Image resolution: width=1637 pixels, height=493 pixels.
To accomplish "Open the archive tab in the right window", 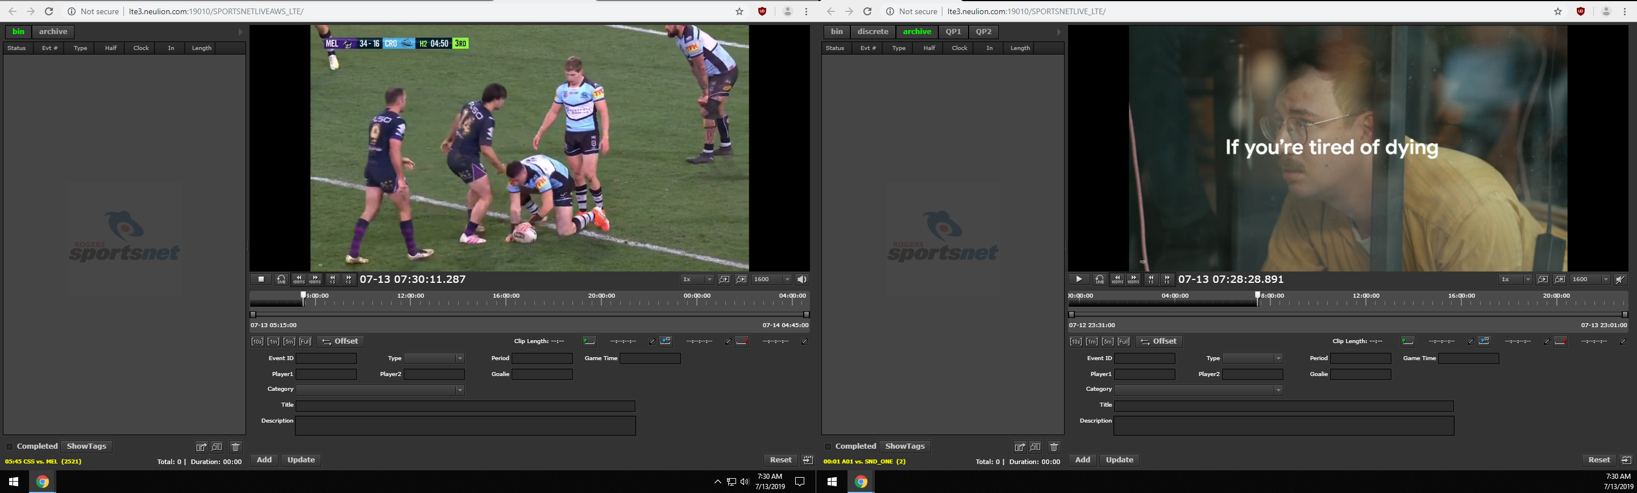I will pos(917,32).
